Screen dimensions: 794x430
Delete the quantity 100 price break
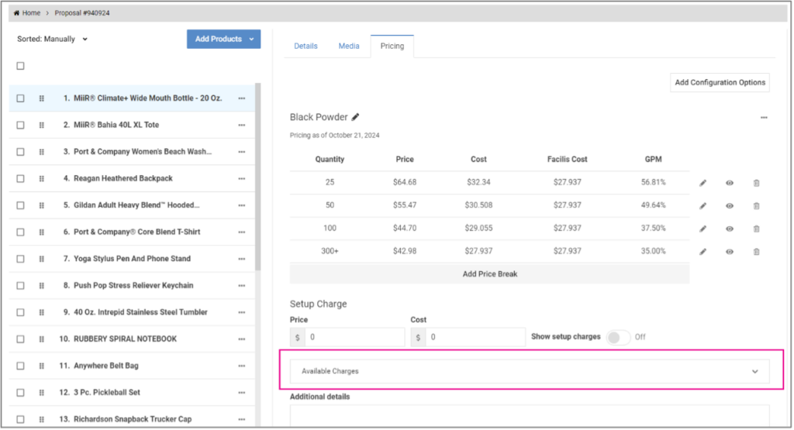point(757,229)
